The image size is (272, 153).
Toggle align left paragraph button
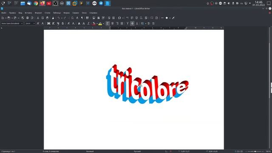(108, 23)
